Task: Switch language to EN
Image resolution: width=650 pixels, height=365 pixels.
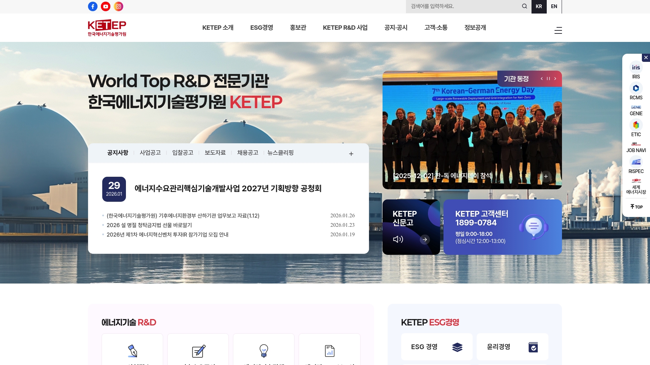Action: tap(554, 6)
